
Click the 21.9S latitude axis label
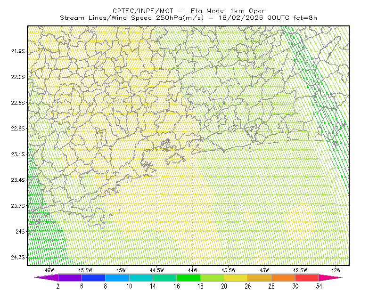tap(18, 51)
